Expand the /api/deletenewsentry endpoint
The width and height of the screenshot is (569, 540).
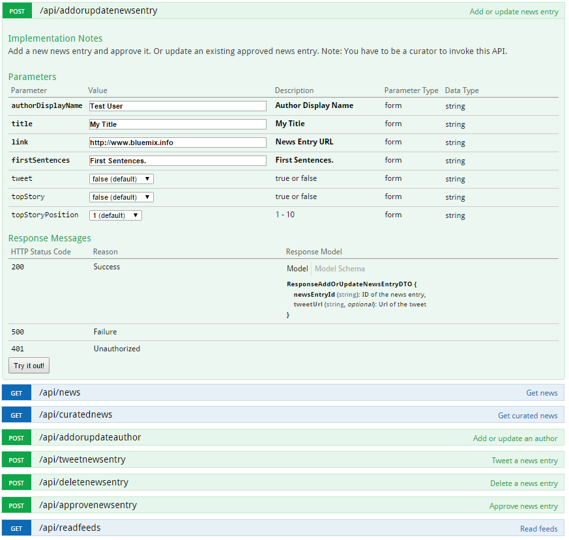point(84,482)
